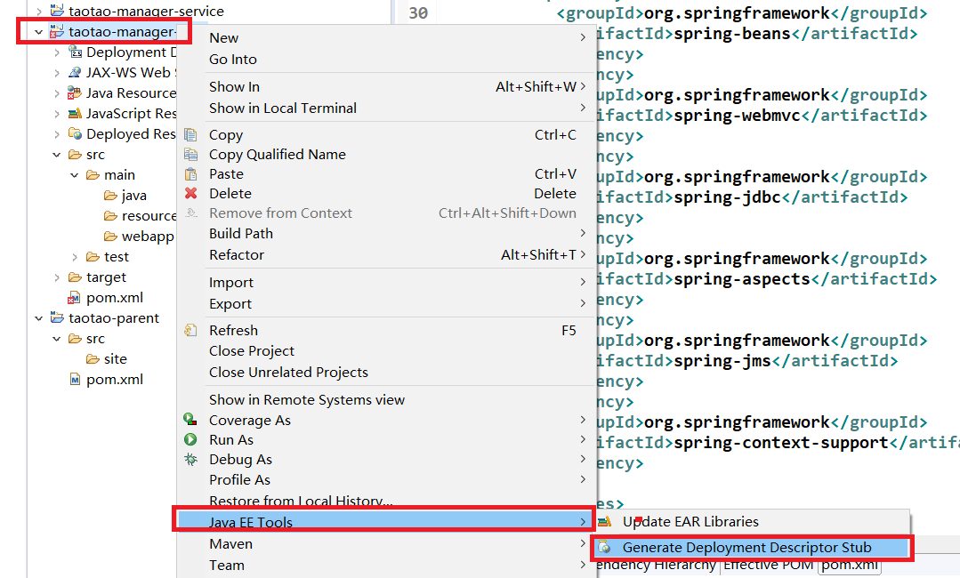Choose Show in Remote Systems view
Screen dimensions: 960x578
[x=386, y=400]
